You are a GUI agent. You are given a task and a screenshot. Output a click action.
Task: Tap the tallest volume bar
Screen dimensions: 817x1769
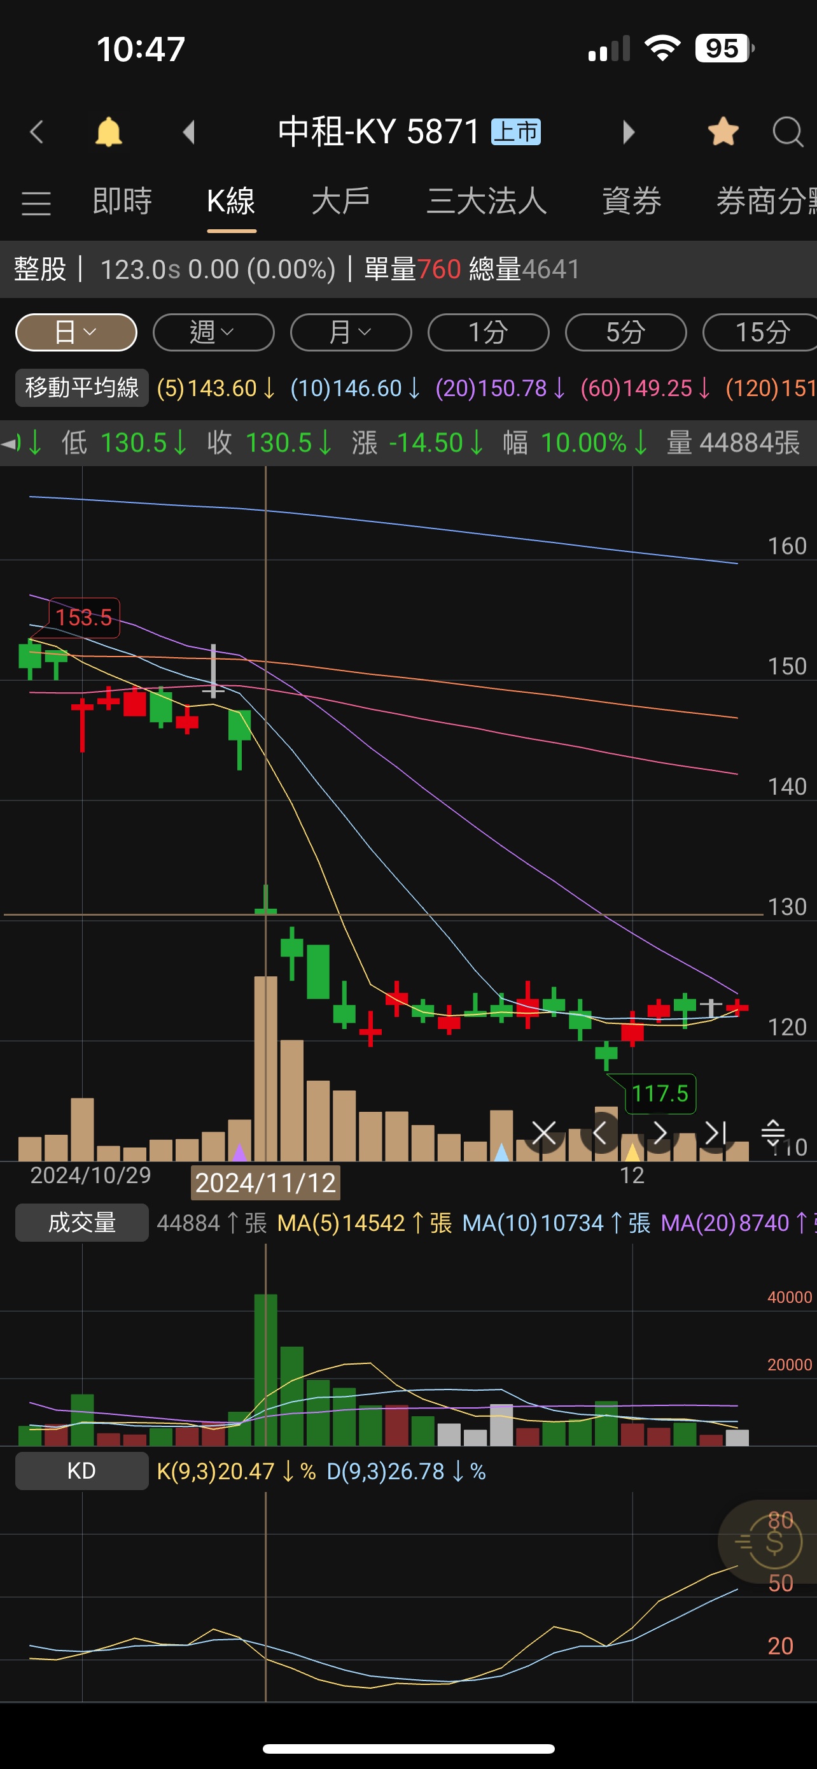click(265, 1369)
